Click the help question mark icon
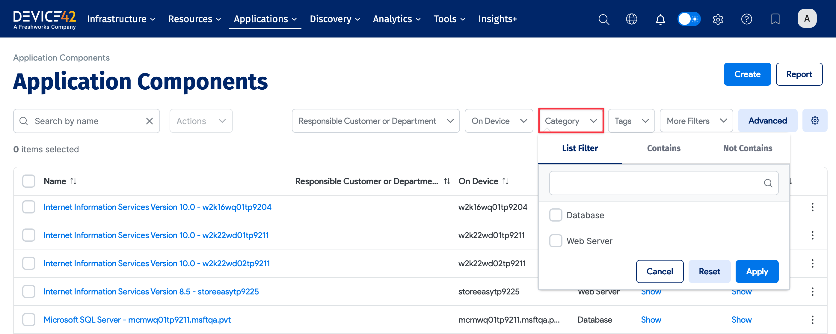 point(747,19)
